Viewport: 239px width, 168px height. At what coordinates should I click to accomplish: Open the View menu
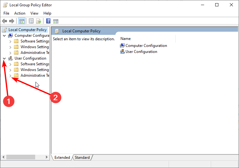point(34,13)
